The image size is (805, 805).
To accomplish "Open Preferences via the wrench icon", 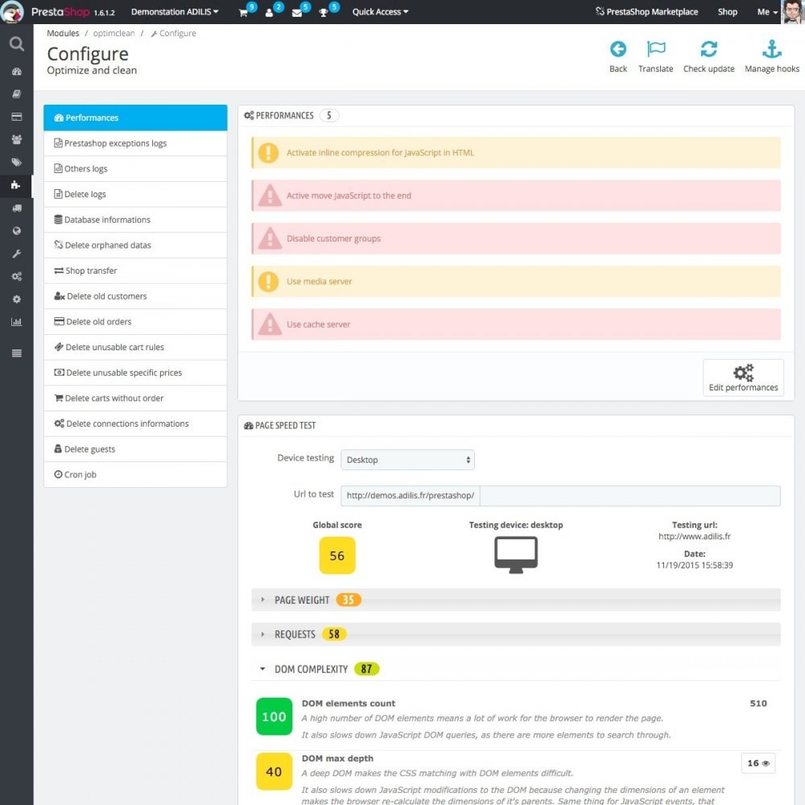I will pos(16,254).
